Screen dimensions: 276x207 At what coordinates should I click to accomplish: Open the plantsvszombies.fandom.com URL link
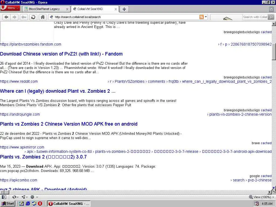coord(31,44)
